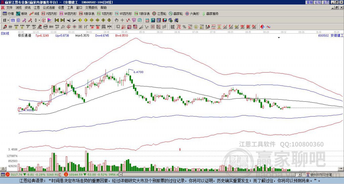Click the small black dropdown triangle above chart

(x=279, y=38)
